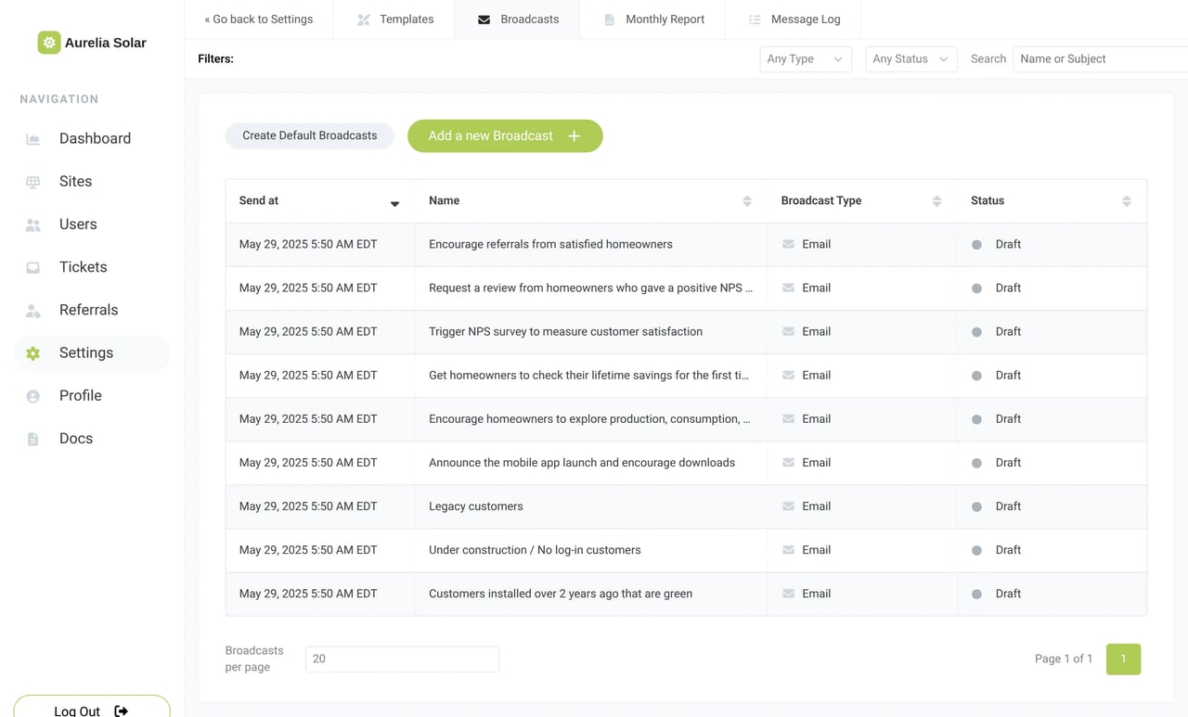Viewport: 1188px width, 717px height.
Task: Open the Monthly Report tab
Action: click(x=653, y=19)
